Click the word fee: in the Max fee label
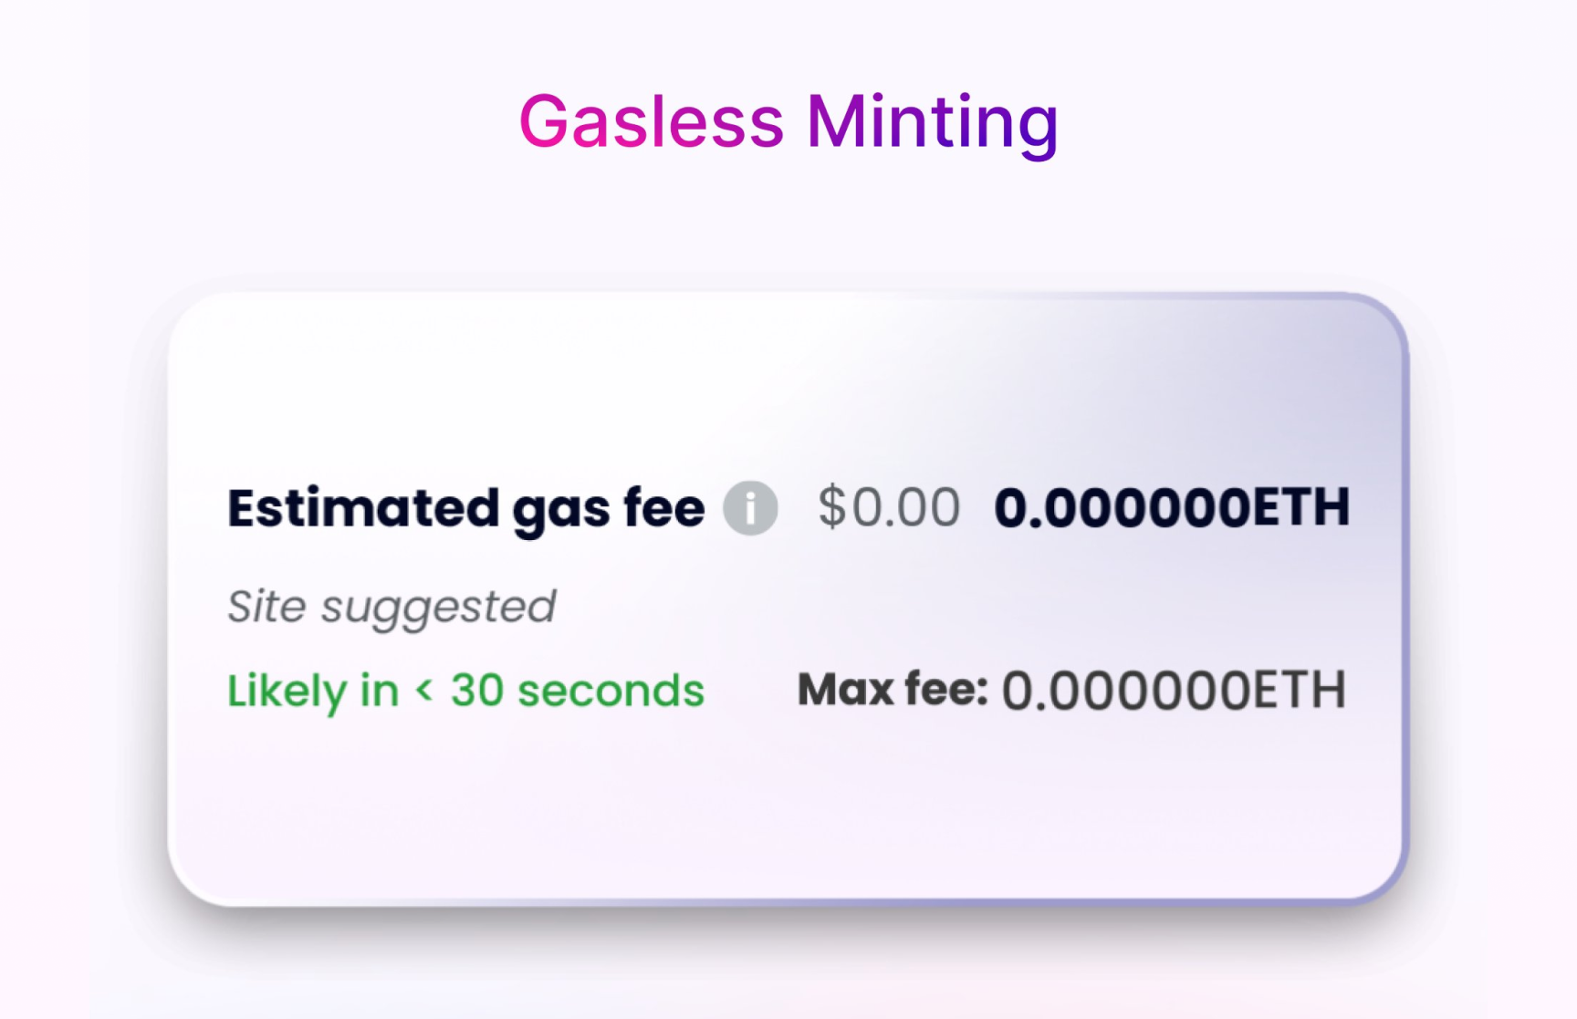This screenshot has width=1577, height=1019. pos(945,690)
